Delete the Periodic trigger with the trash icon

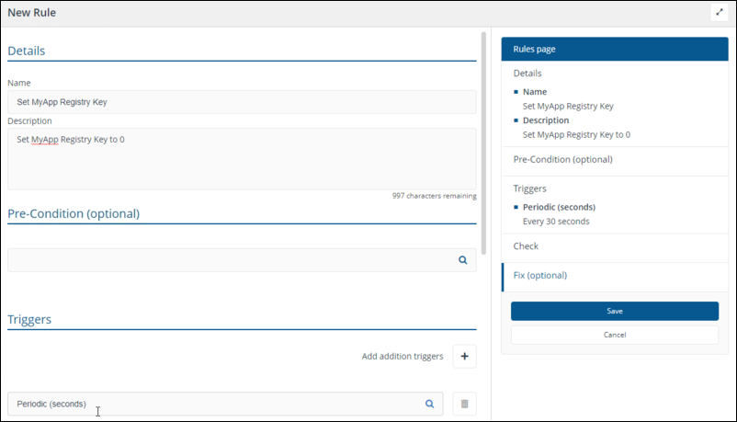464,404
